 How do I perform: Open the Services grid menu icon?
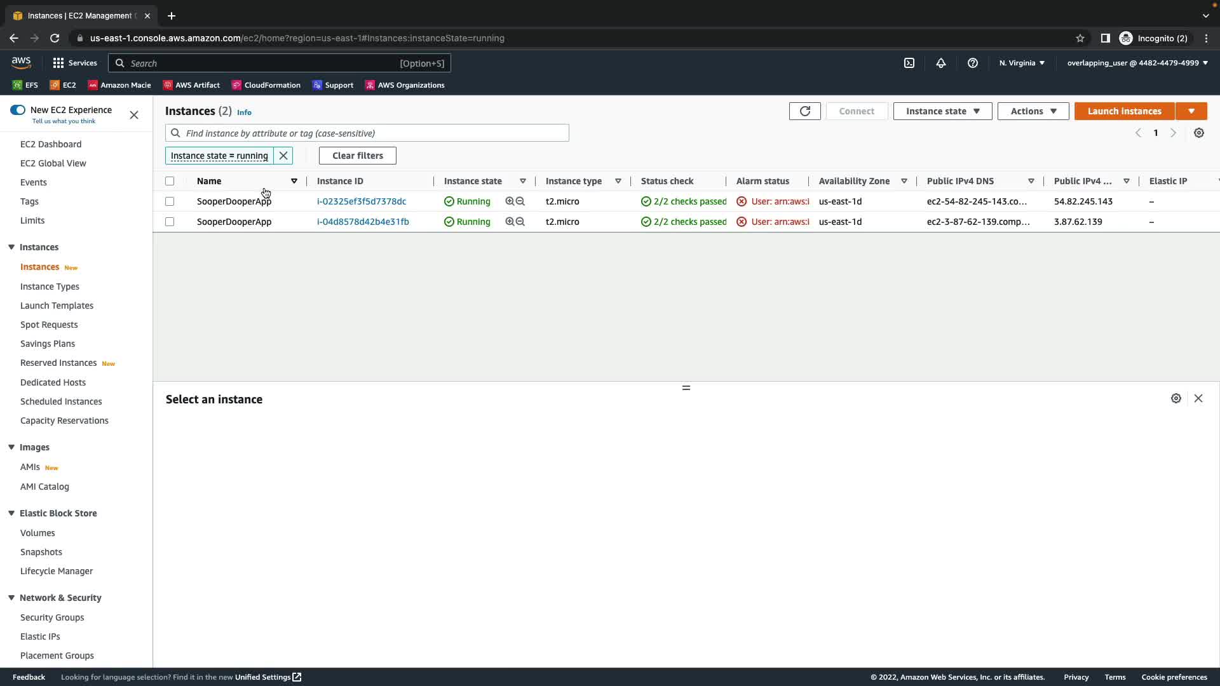(58, 63)
